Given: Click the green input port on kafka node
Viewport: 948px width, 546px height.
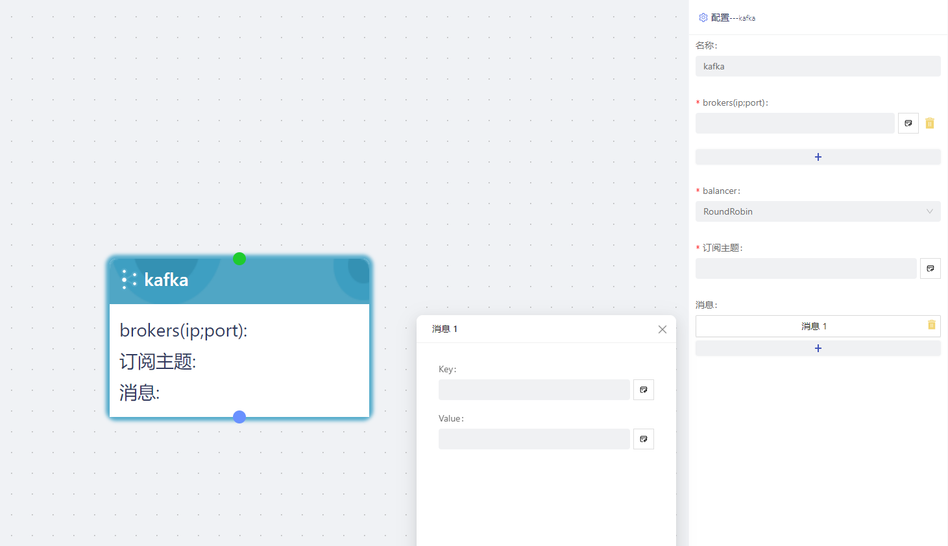Looking at the screenshot, I should click(x=239, y=259).
